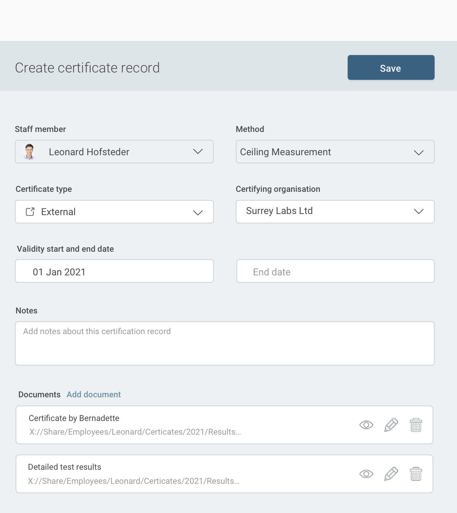457x513 pixels.
Task: Click the Method label
Action: click(250, 129)
